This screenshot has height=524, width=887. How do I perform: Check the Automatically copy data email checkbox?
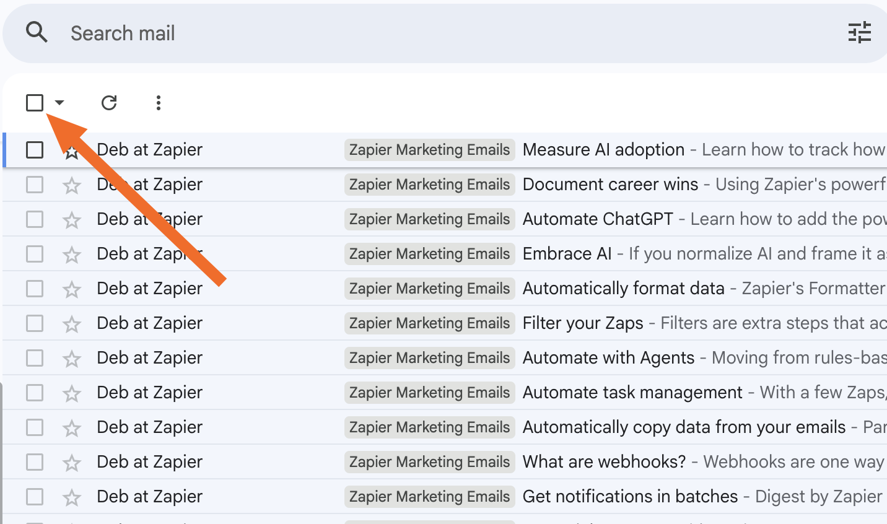point(35,427)
